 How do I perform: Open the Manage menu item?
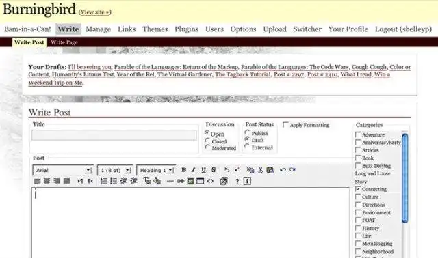pyautogui.click(x=99, y=29)
